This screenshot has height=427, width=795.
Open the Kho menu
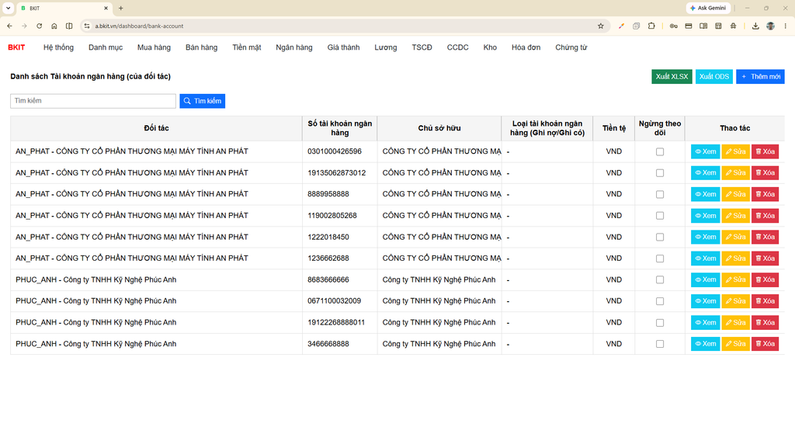click(x=490, y=47)
